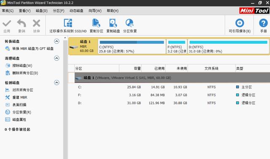Select Surface Test (表面扫描) in sidebar
Image resolution: width=270 pixels, height=159 pixels.
click(16, 105)
